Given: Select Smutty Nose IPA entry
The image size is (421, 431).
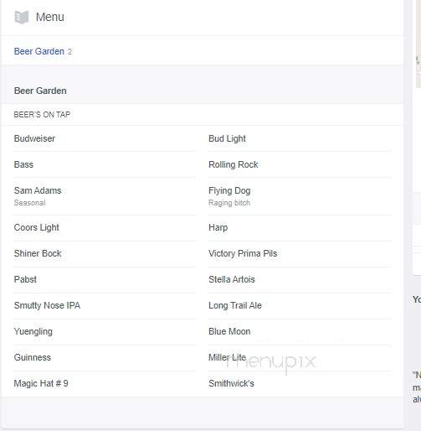Looking at the screenshot, I should [x=47, y=305].
